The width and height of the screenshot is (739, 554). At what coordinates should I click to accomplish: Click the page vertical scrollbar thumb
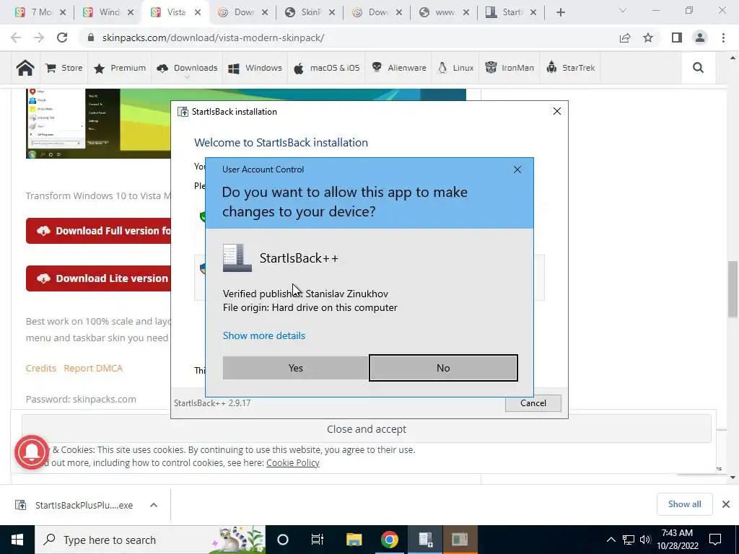733,289
